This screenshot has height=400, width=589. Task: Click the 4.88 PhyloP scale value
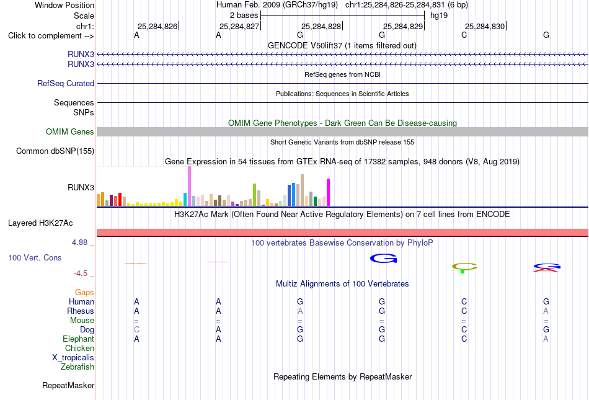coord(79,242)
